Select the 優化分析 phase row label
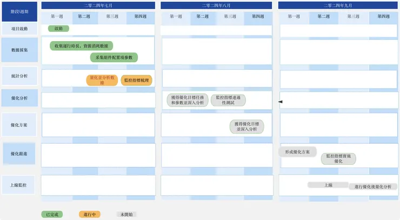The height and width of the screenshot is (220, 400). tap(19, 98)
